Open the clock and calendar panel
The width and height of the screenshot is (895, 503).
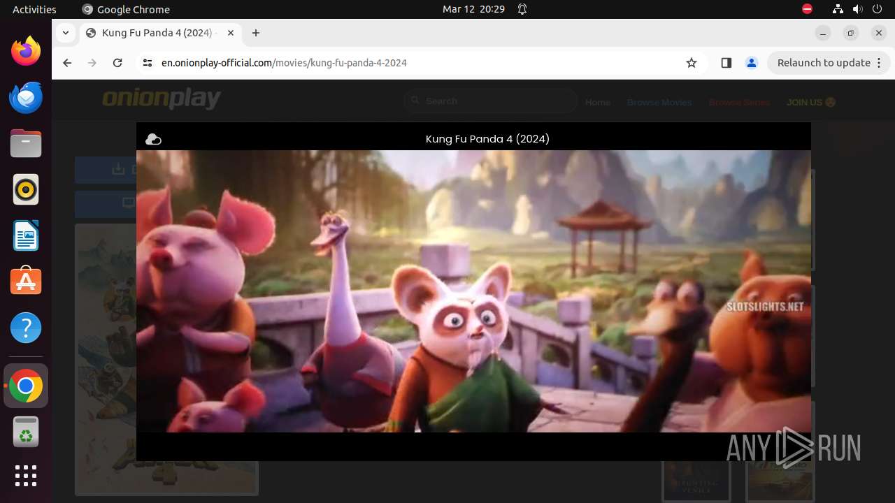pyautogui.click(x=473, y=9)
